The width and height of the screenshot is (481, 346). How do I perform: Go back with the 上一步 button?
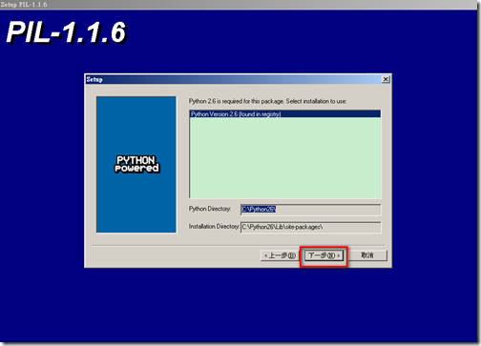(x=280, y=255)
